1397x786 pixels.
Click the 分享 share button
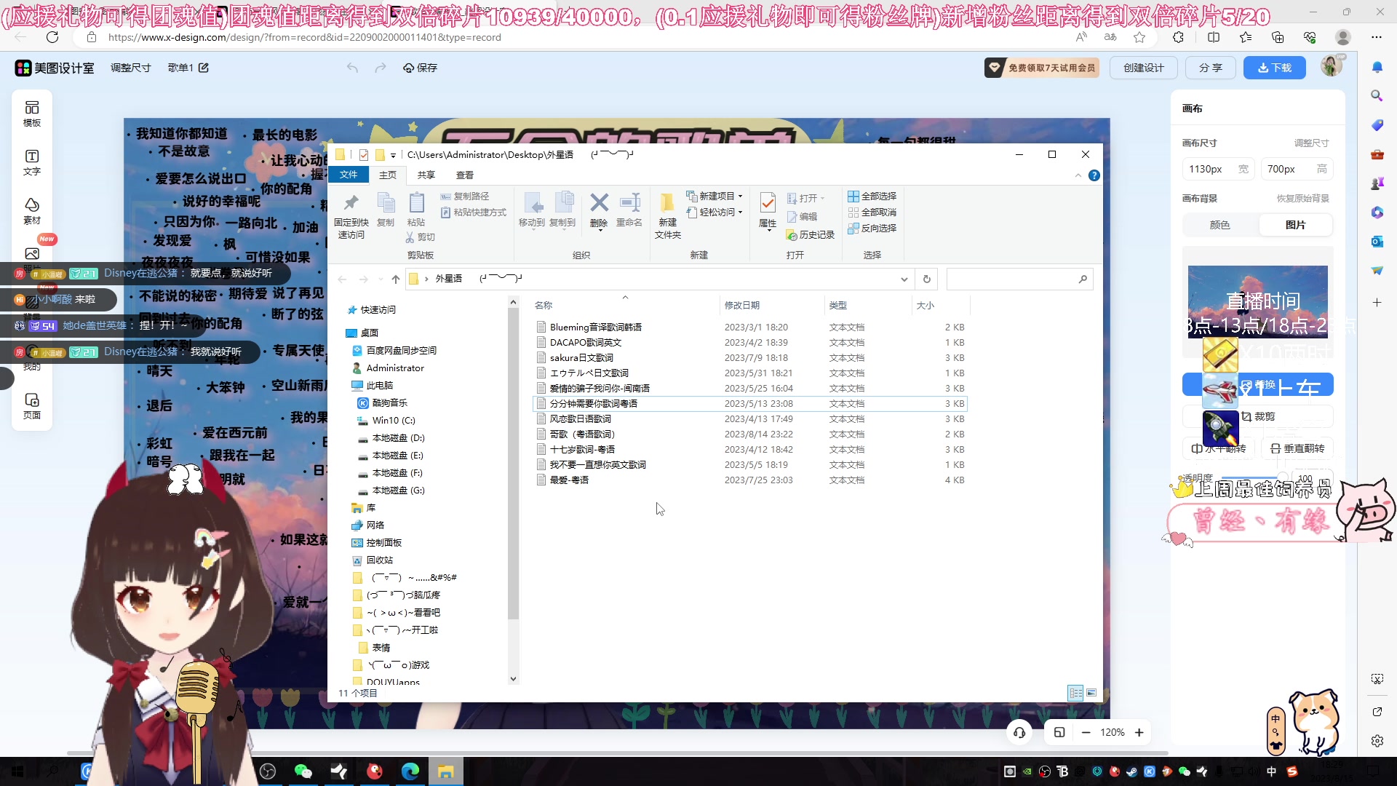point(1211,68)
